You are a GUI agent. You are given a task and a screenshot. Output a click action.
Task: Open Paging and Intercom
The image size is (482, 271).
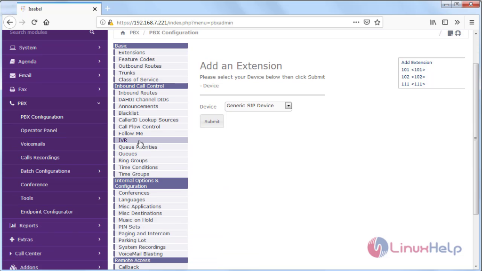pyautogui.click(x=144, y=233)
